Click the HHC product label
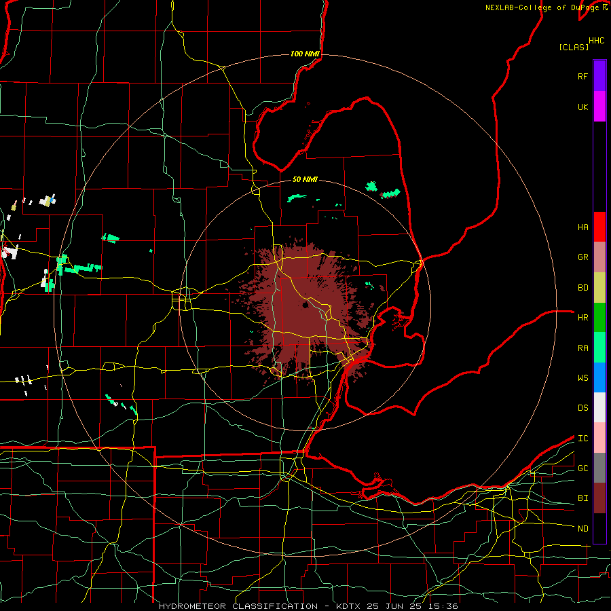Image resolution: width=611 pixels, height=611 pixels. pos(596,41)
